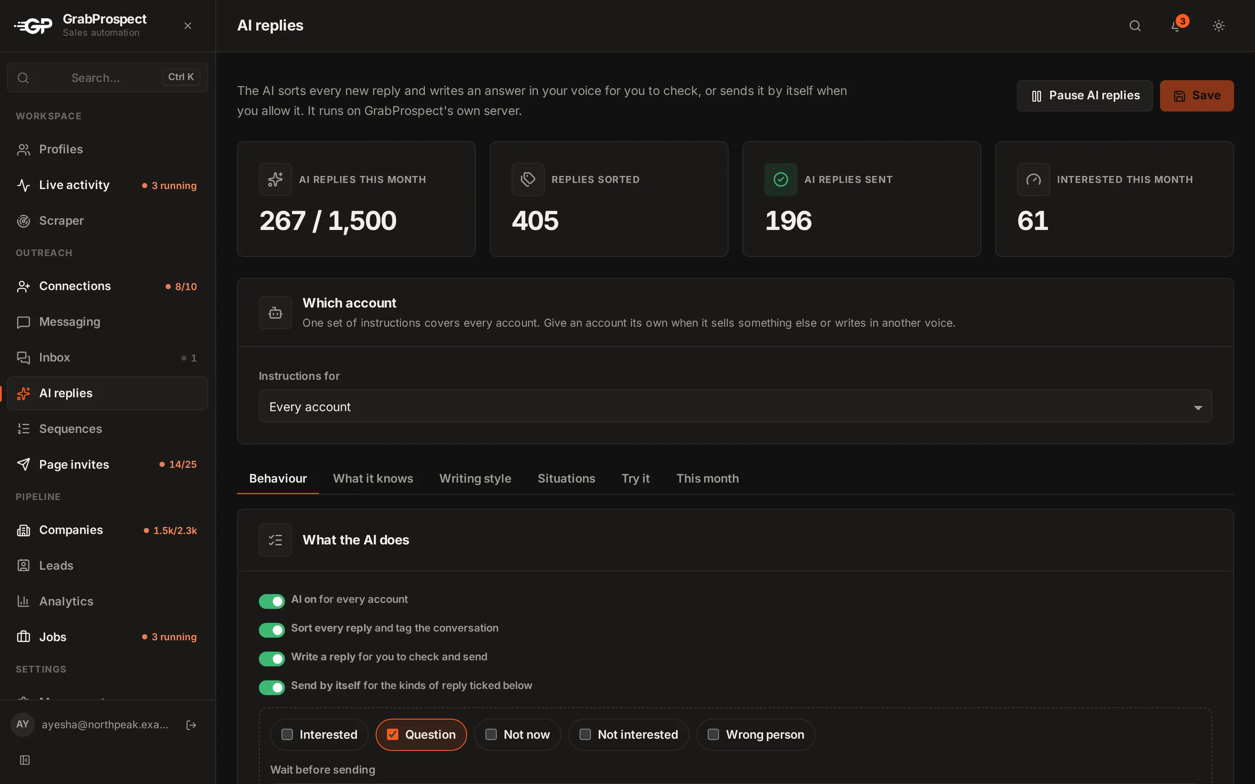Click the robot icon beside Which account
1255x784 pixels.
tap(275, 313)
